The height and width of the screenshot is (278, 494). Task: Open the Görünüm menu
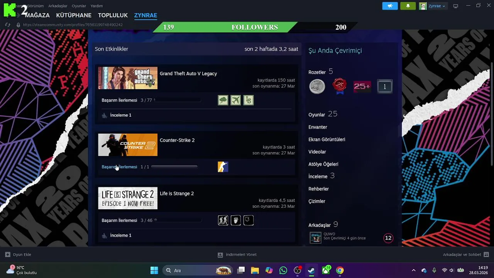(36, 6)
